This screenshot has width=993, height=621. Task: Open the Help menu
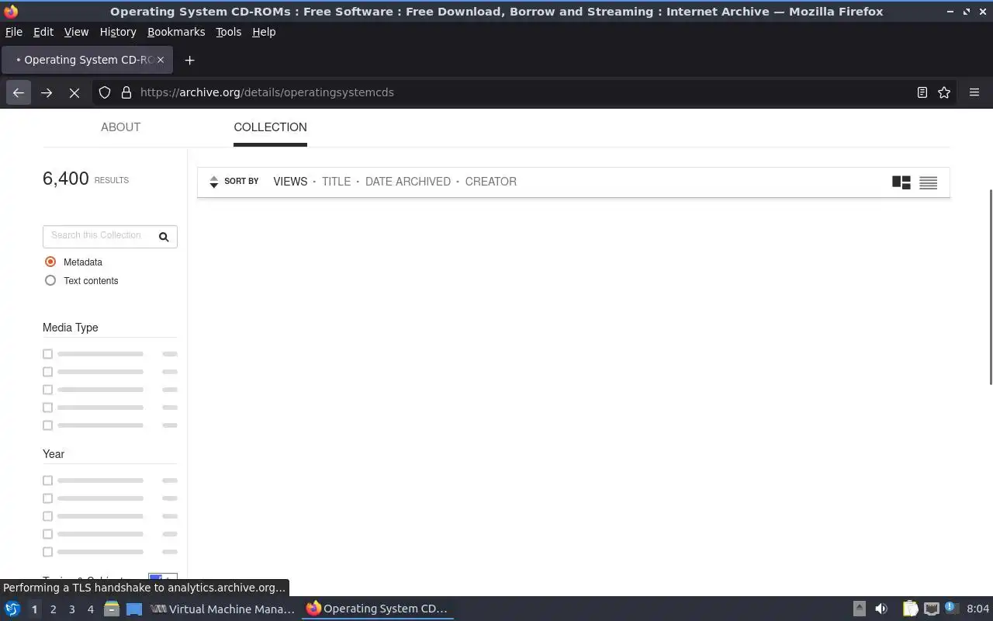pos(264,32)
